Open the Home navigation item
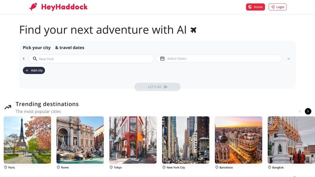The width and height of the screenshot is (315, 177). click(255, 7)
